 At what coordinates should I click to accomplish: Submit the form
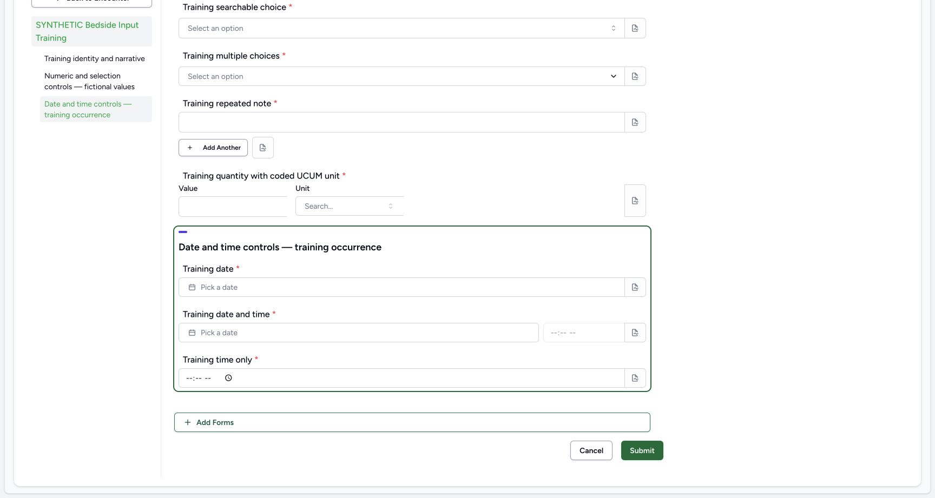click(642, 450)
